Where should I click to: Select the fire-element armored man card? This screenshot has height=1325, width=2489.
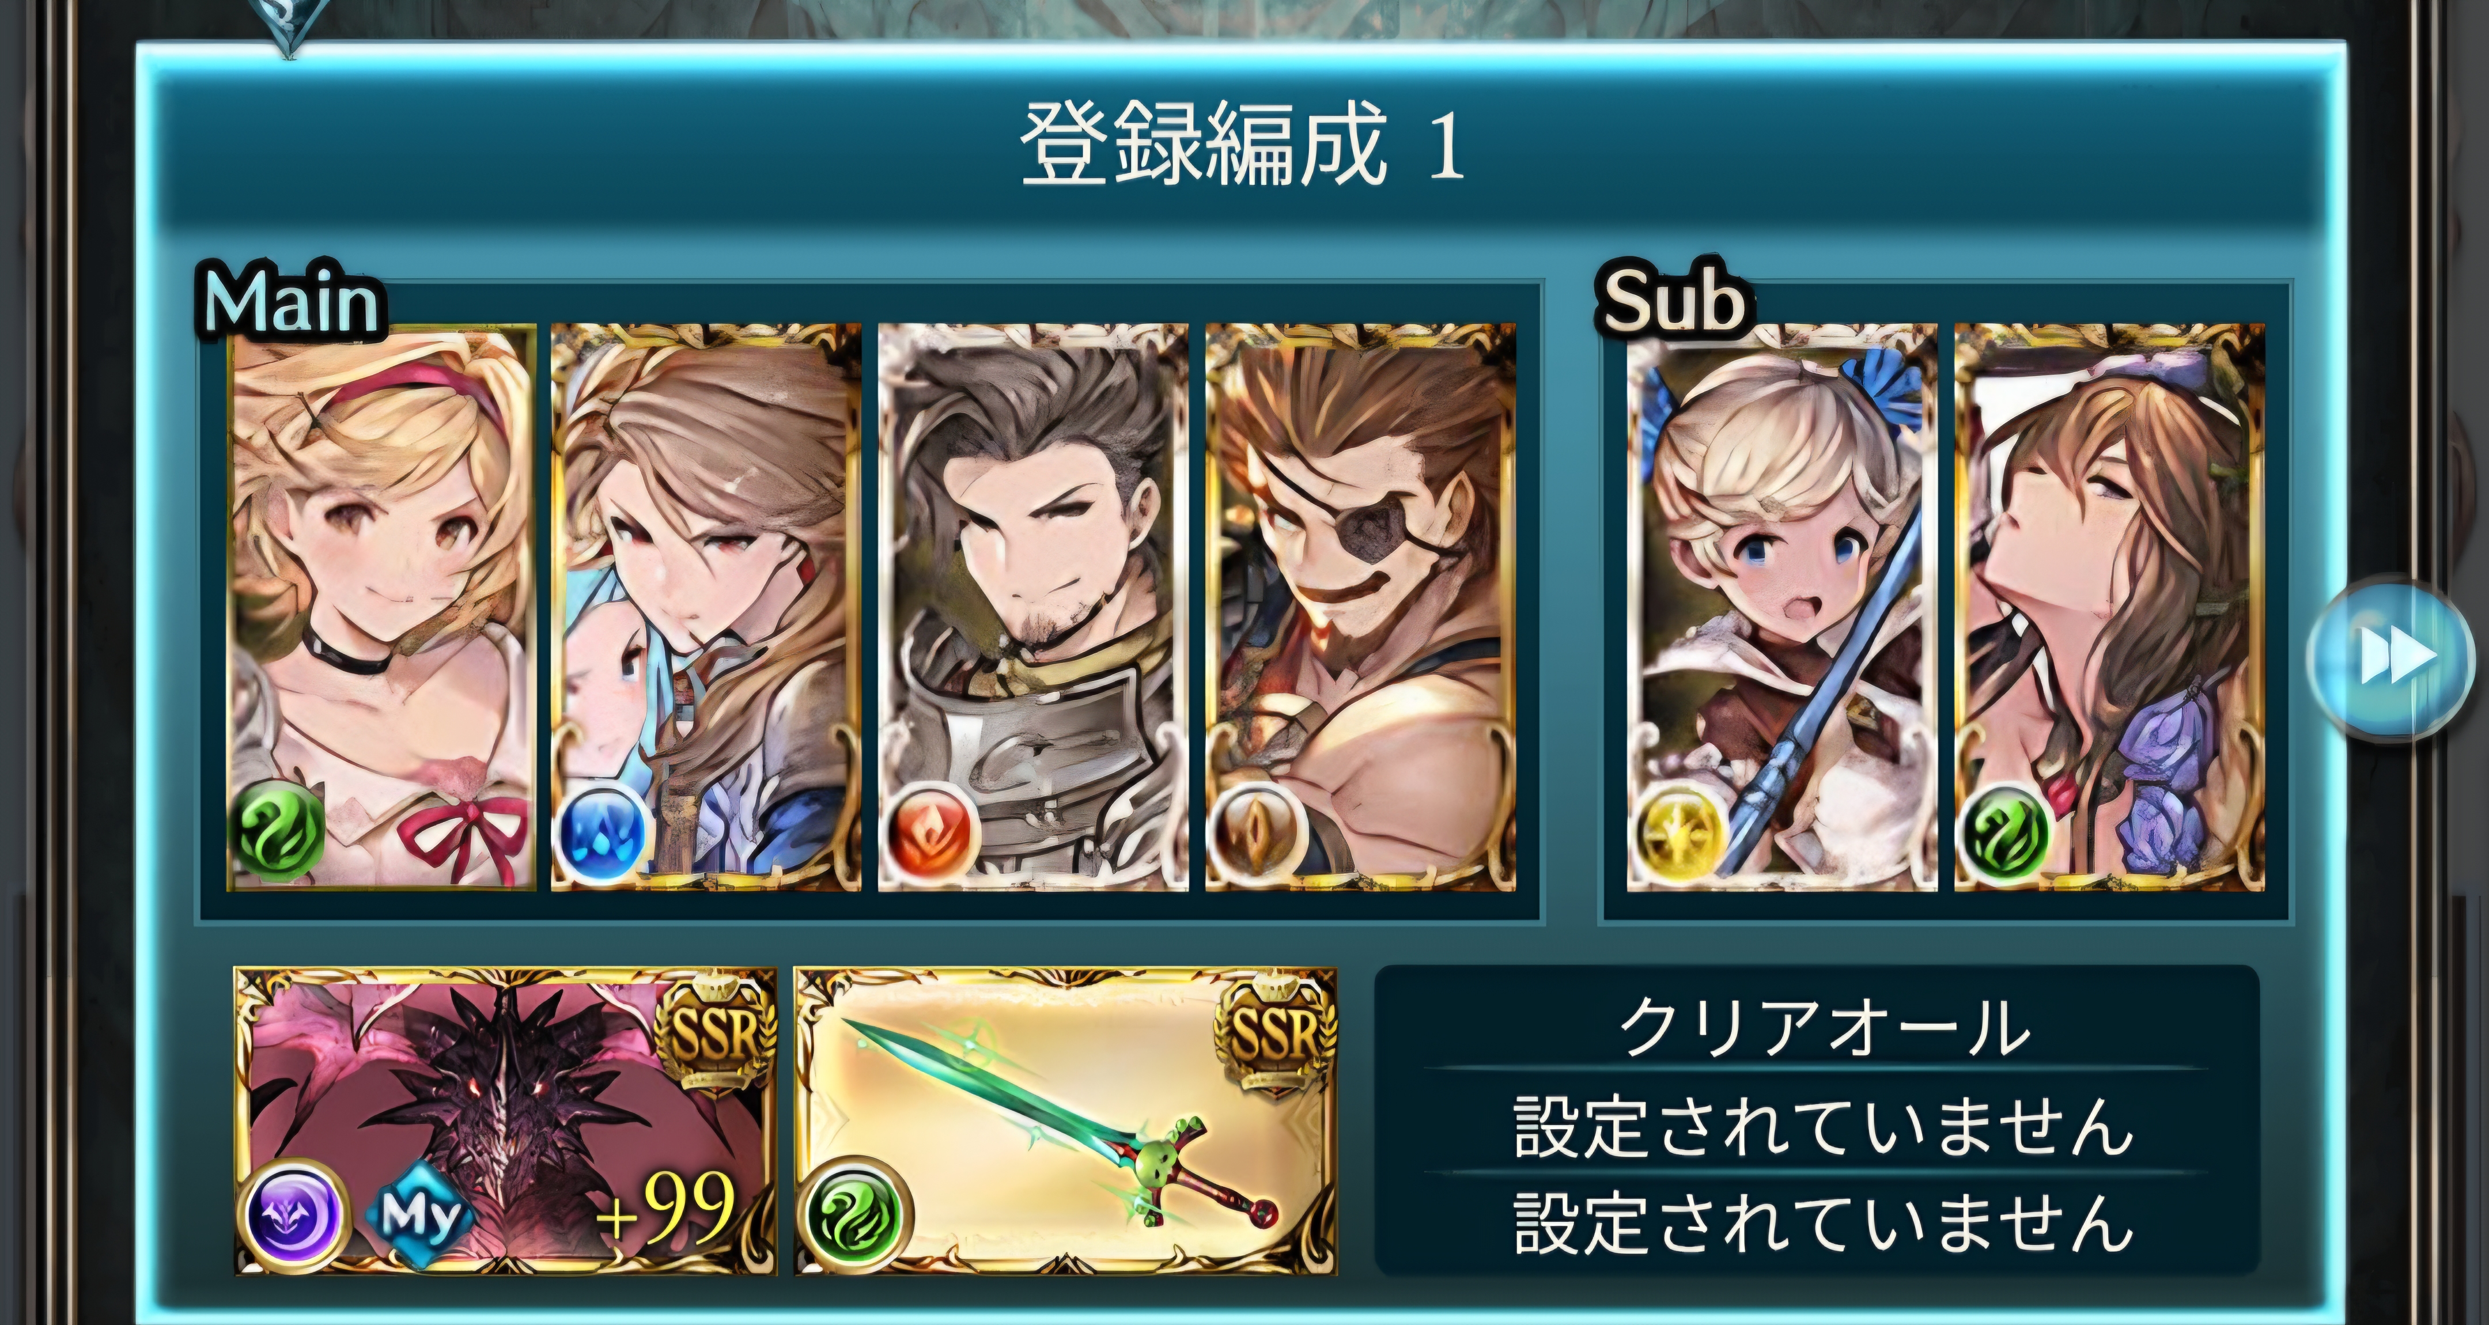pos(1033,607)
